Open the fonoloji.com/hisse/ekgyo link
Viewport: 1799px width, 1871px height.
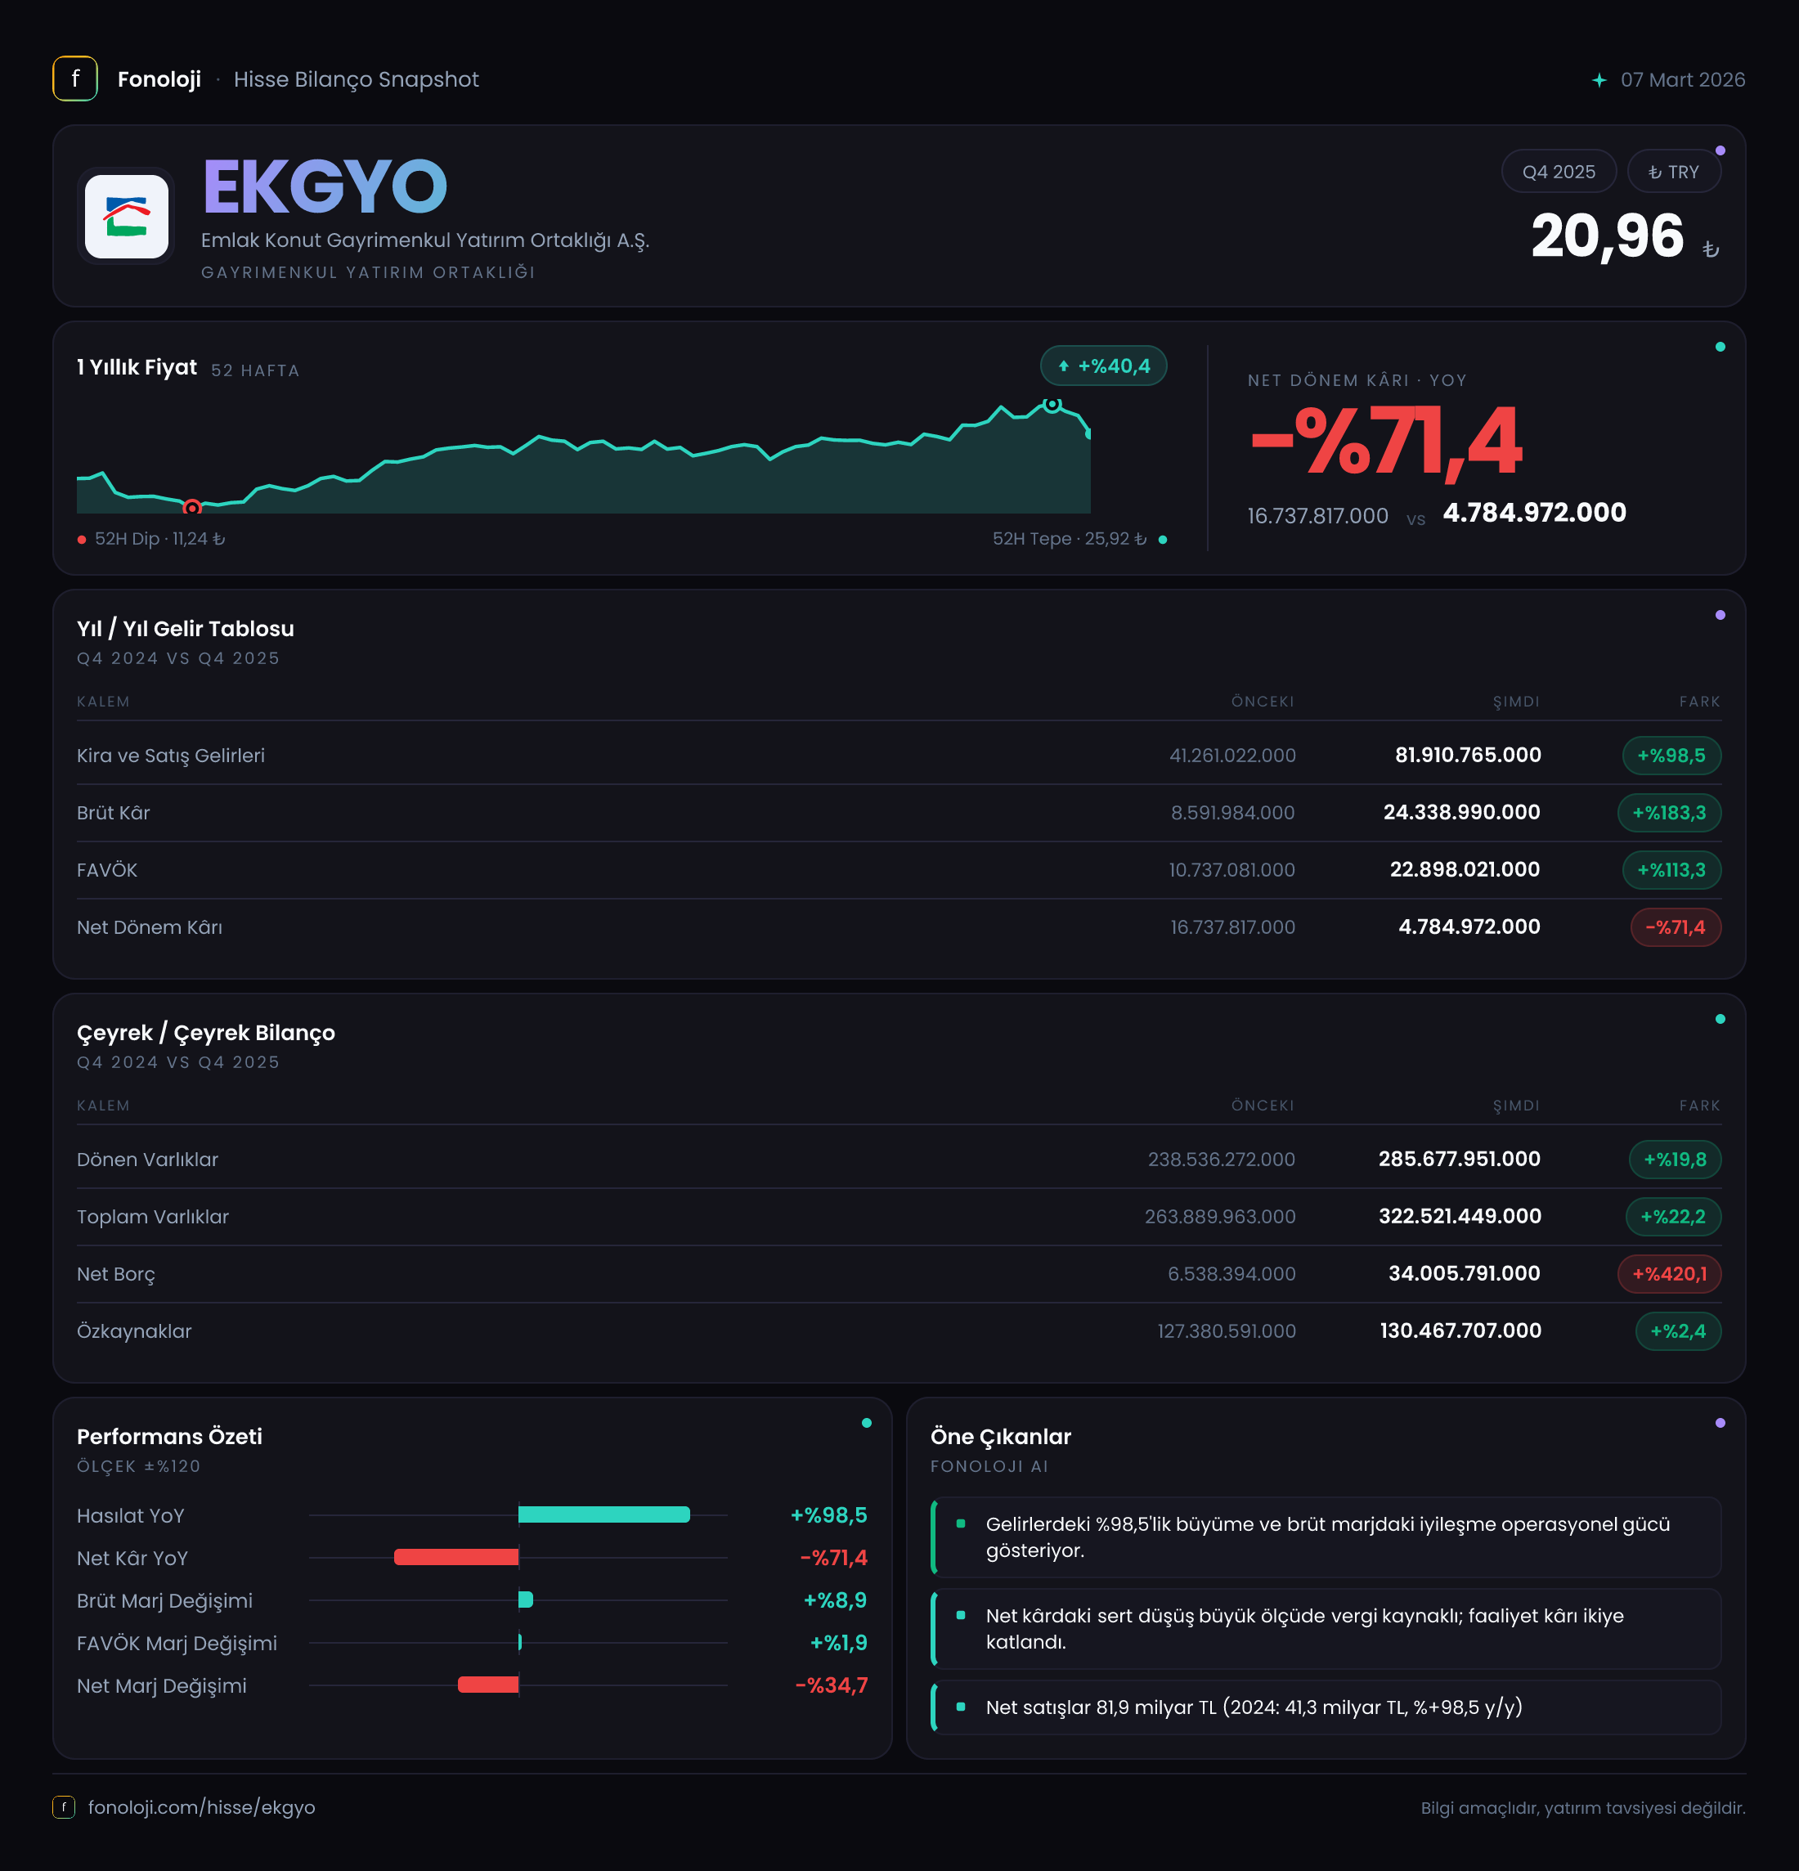pyautogui.click(x=201, y=1807)
